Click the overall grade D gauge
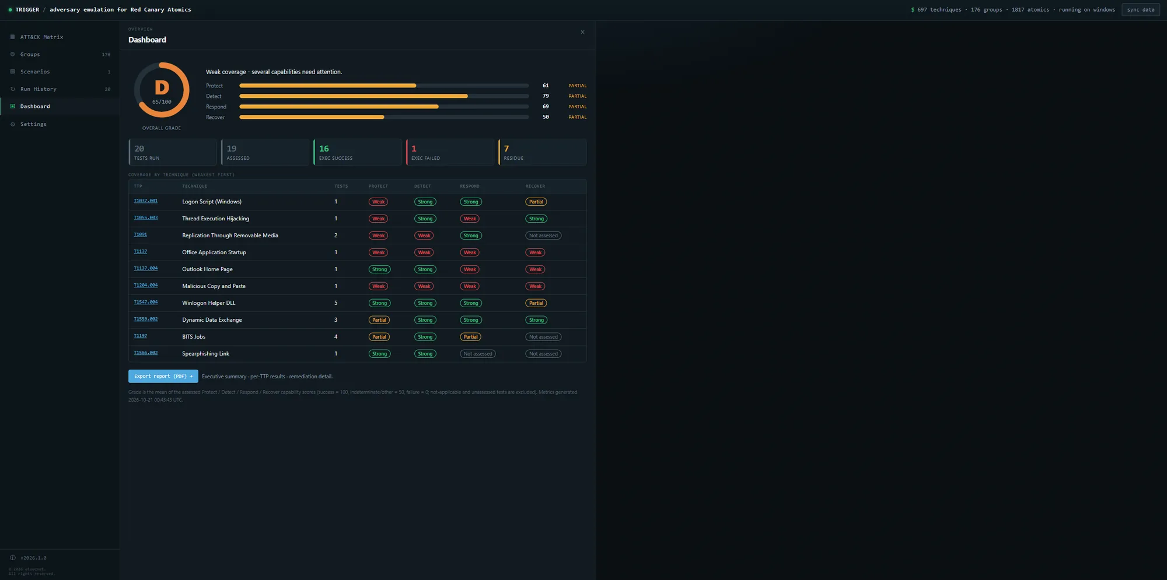The image size is (1167, 580). click(162, 90)
